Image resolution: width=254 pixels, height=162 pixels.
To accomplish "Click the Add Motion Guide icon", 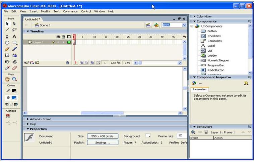I will pos(31,63).
